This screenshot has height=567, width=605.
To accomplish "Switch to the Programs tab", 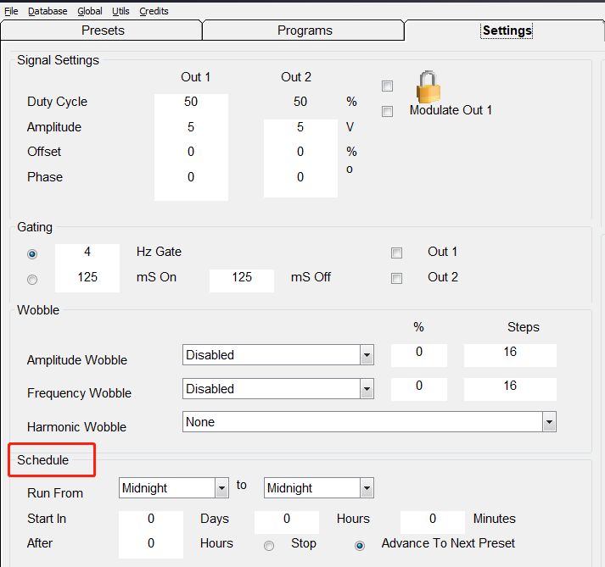I will 305,31.
